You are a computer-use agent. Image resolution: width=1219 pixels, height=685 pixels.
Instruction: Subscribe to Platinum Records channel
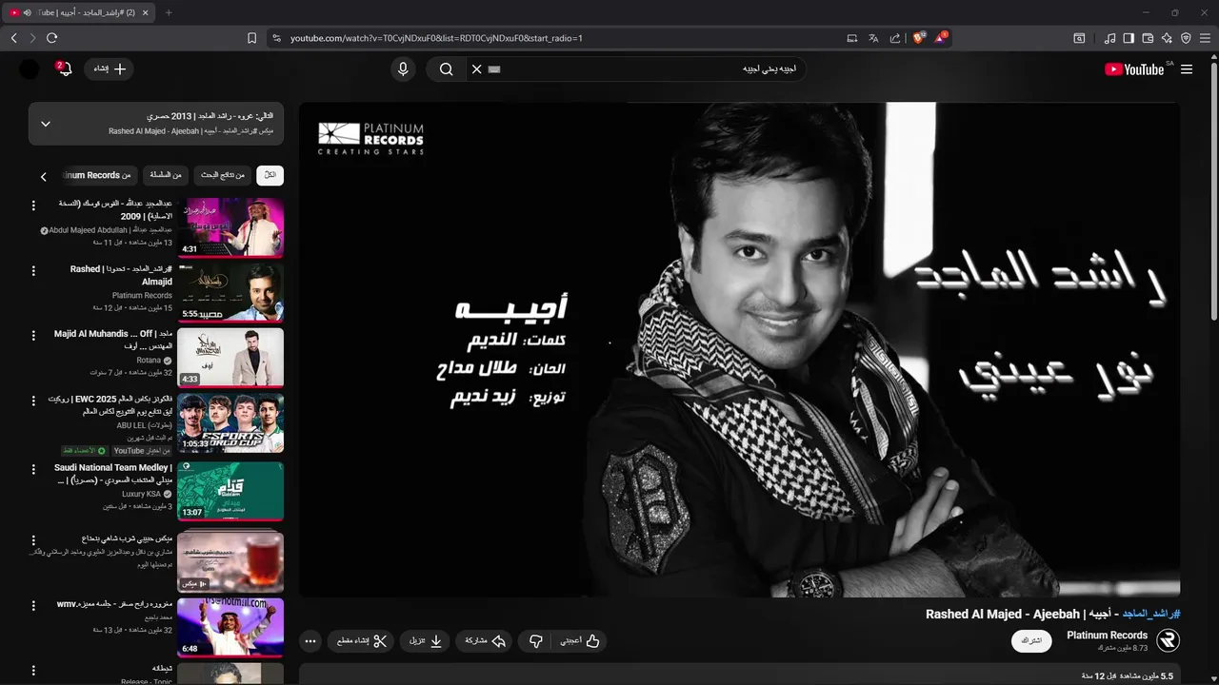coord(1031,641)
